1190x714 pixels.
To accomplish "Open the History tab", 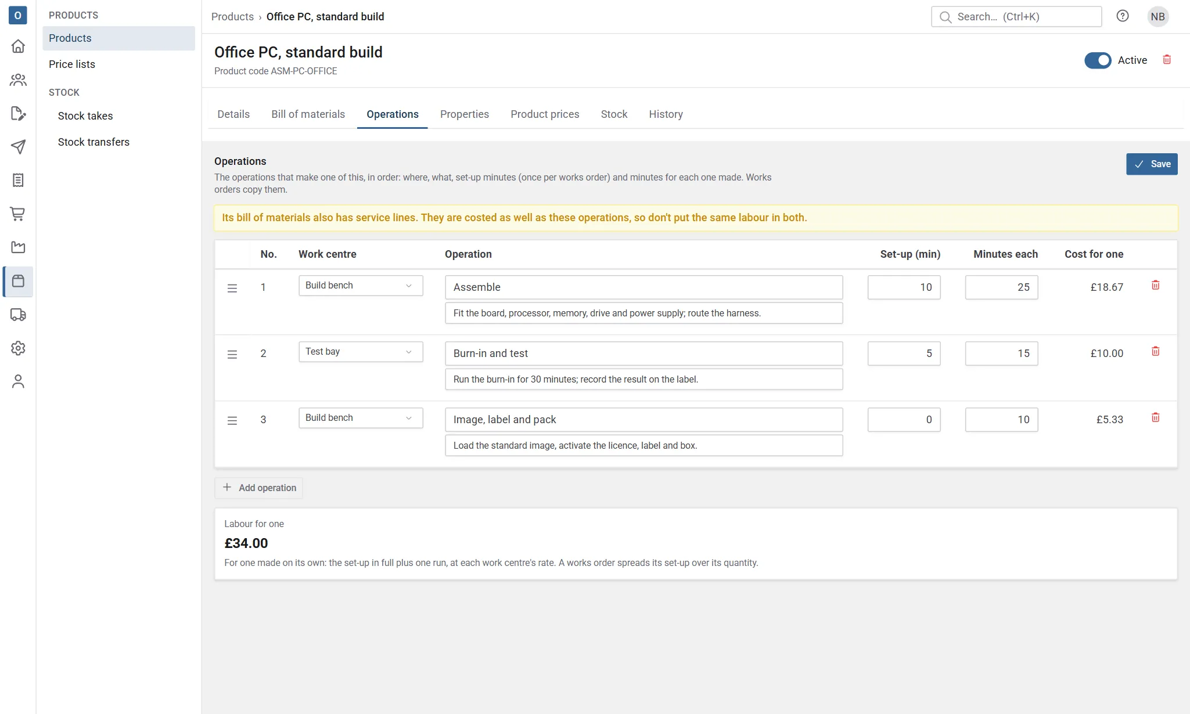I will [x=666, y=114].
